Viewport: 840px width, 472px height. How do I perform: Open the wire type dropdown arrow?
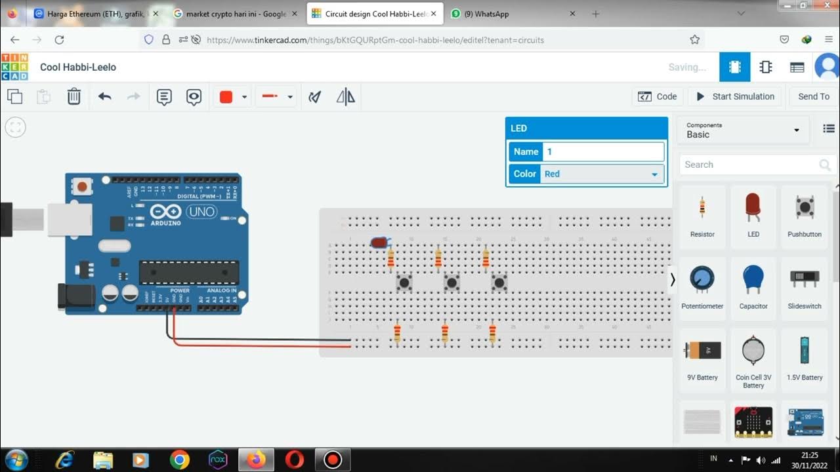[x=289, y=97]
